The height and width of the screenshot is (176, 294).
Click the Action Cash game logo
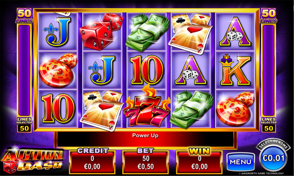32,160
